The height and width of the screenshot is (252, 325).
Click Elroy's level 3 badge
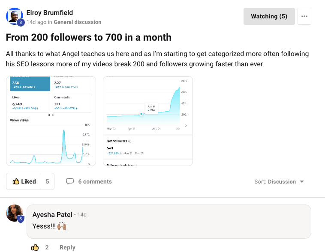click(x=21, y=22)
